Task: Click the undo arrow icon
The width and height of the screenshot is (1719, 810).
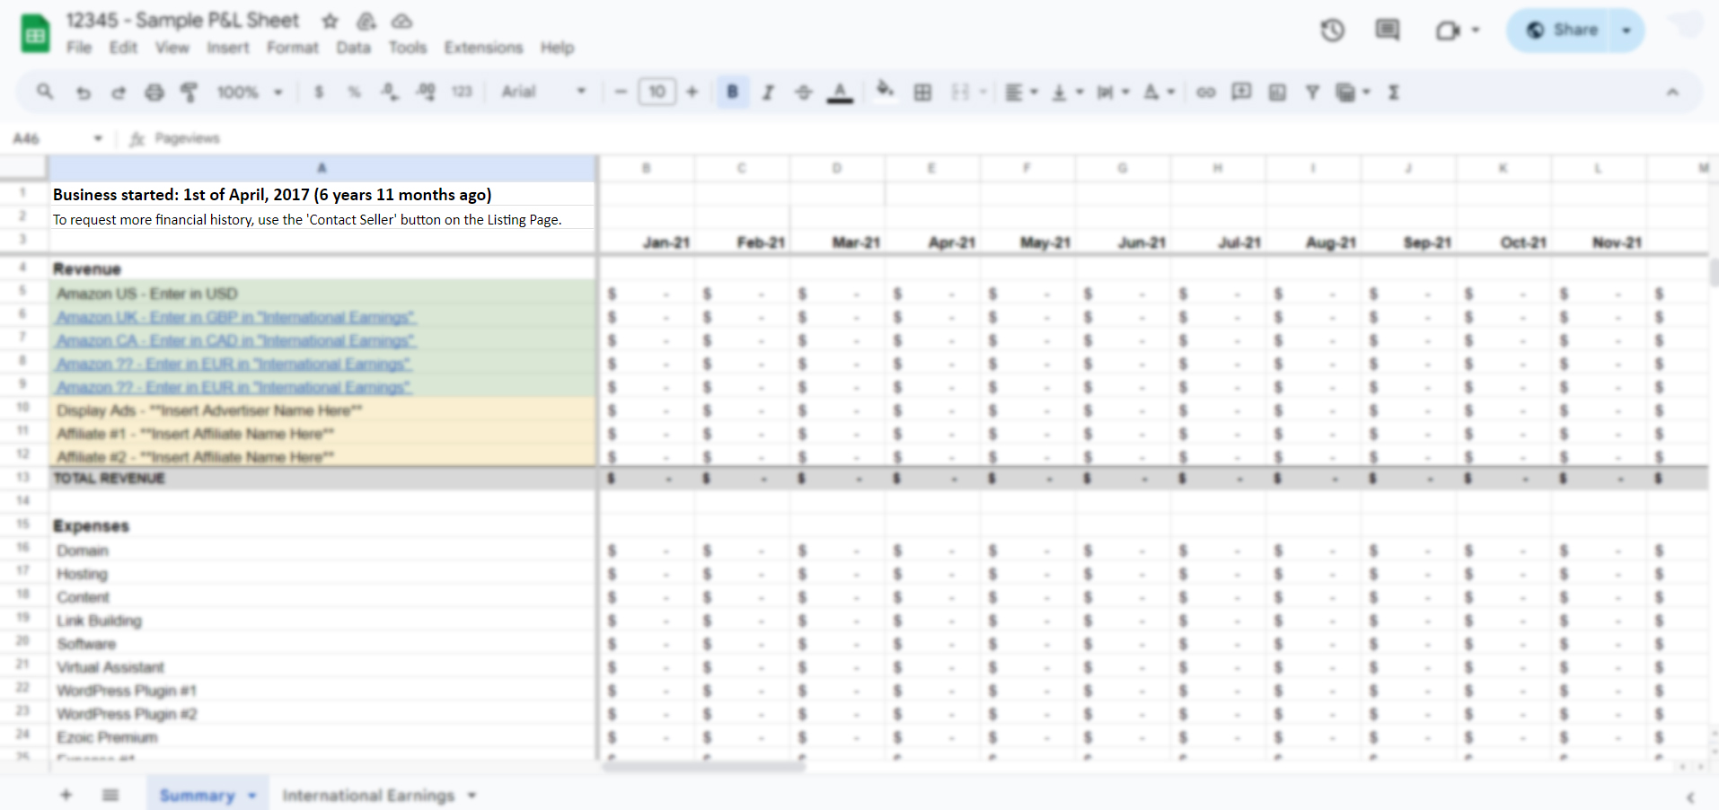Action: click(x=83, y=92)
